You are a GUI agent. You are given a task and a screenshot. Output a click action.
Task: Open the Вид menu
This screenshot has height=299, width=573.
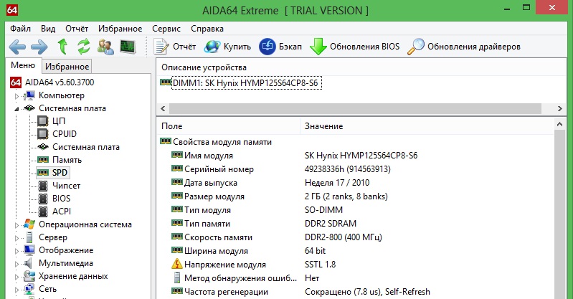tap(48, 29)
